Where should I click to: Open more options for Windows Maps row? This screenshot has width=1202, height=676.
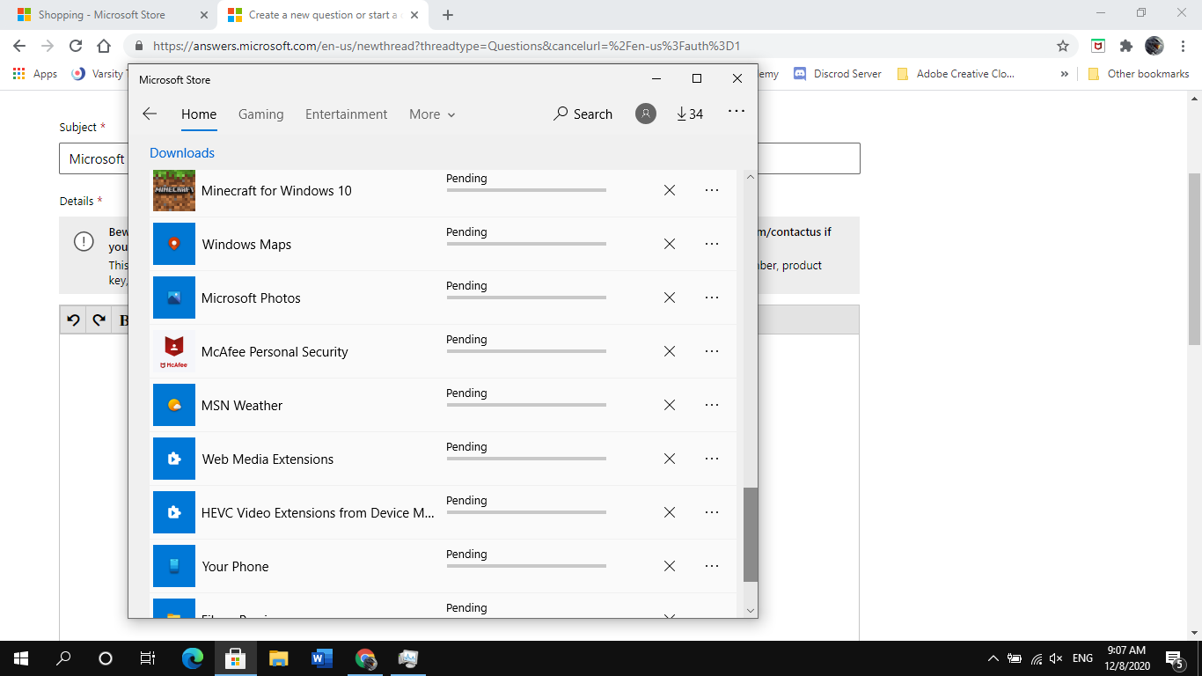click(x=712, y=244)
